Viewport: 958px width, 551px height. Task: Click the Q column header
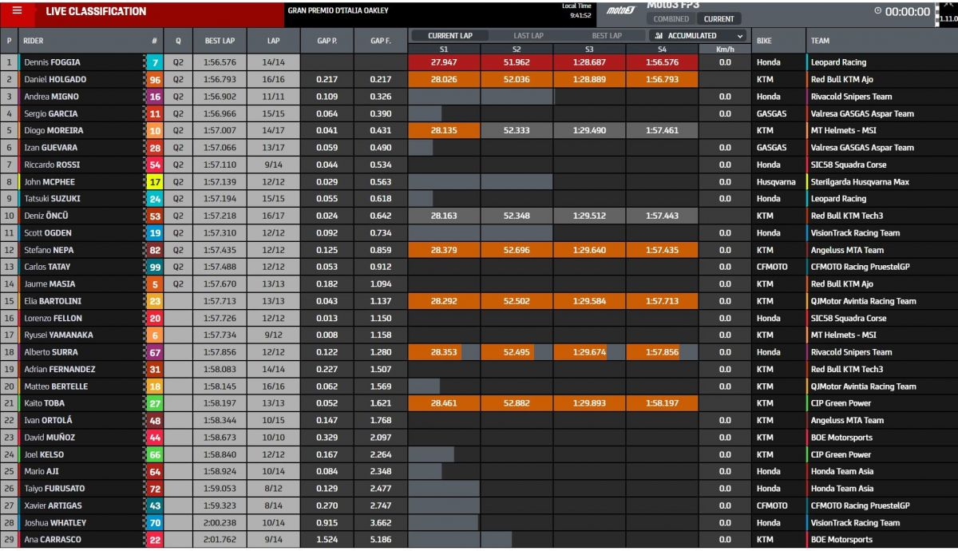tap(178, 41)
